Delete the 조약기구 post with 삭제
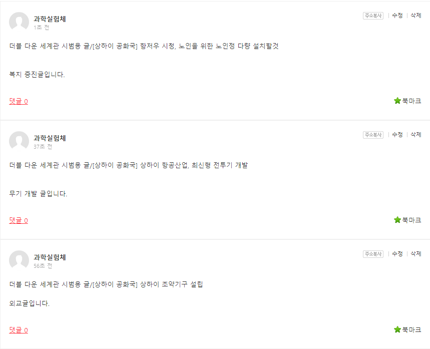 pyautogui.click(x=416, y=253)
